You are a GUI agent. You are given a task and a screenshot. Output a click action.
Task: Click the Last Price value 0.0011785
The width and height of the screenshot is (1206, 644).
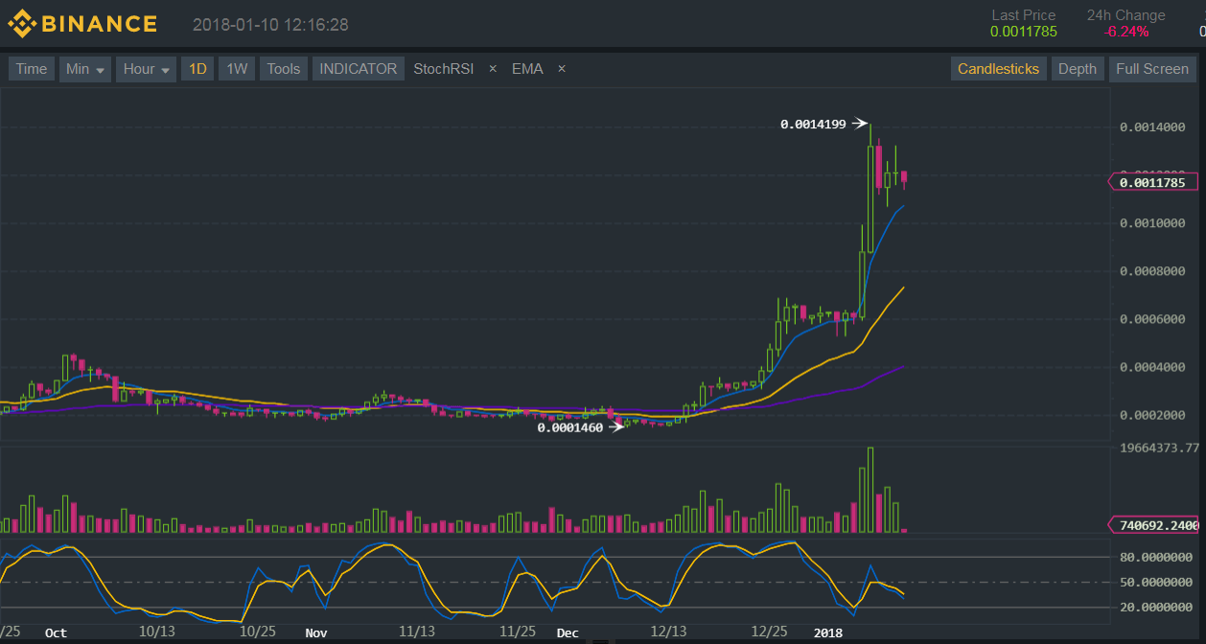1023,32
